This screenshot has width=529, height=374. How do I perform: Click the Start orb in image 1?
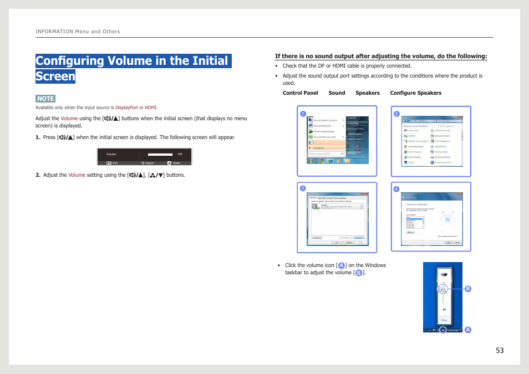311,161
